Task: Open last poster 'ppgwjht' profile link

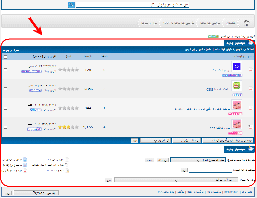Action: 34,129
